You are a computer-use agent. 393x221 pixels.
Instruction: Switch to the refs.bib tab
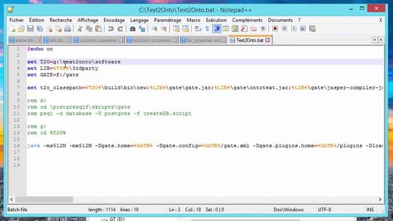click(x=56, y=41)
